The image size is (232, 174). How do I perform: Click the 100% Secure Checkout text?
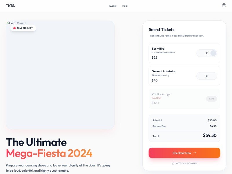pyautogui.click(x=186, y=163)
